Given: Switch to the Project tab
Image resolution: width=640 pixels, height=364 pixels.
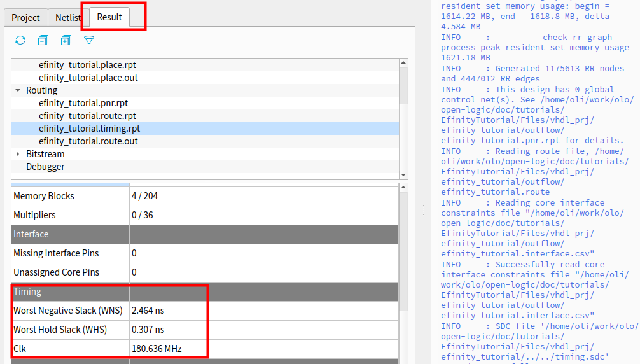Looking at the screenshot, I should (x=25, y=18).
